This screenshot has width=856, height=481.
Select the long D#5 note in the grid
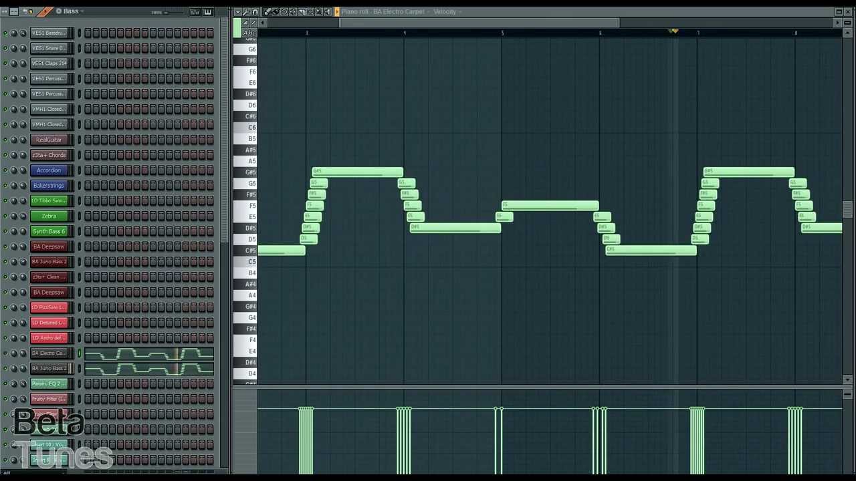click(455, 228)
